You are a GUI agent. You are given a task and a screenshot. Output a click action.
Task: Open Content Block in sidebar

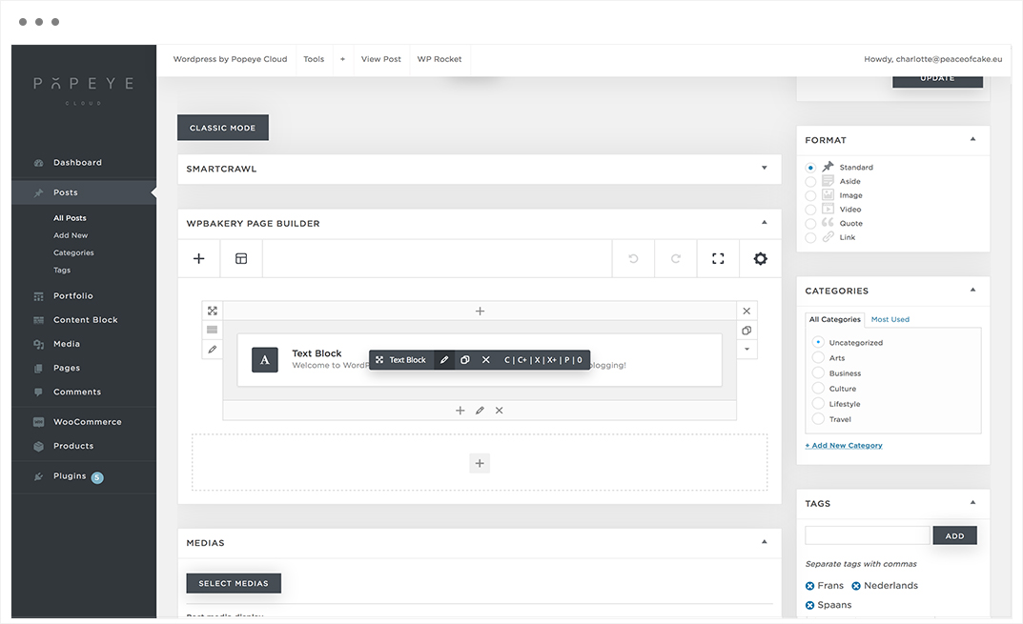point(84,320)
